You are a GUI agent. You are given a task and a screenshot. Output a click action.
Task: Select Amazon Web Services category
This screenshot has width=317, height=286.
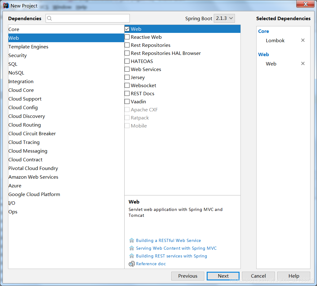[66, 177]
